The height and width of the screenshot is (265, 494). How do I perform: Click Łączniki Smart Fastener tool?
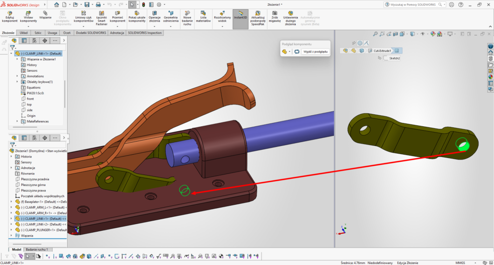101,18
